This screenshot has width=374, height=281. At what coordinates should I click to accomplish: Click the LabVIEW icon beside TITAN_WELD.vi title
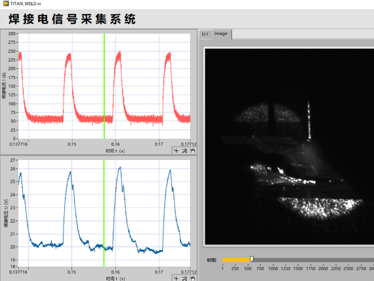click(x=6, y=3)
